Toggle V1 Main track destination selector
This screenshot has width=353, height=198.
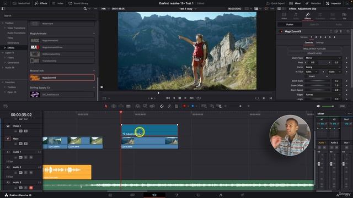tap(8, 139)
